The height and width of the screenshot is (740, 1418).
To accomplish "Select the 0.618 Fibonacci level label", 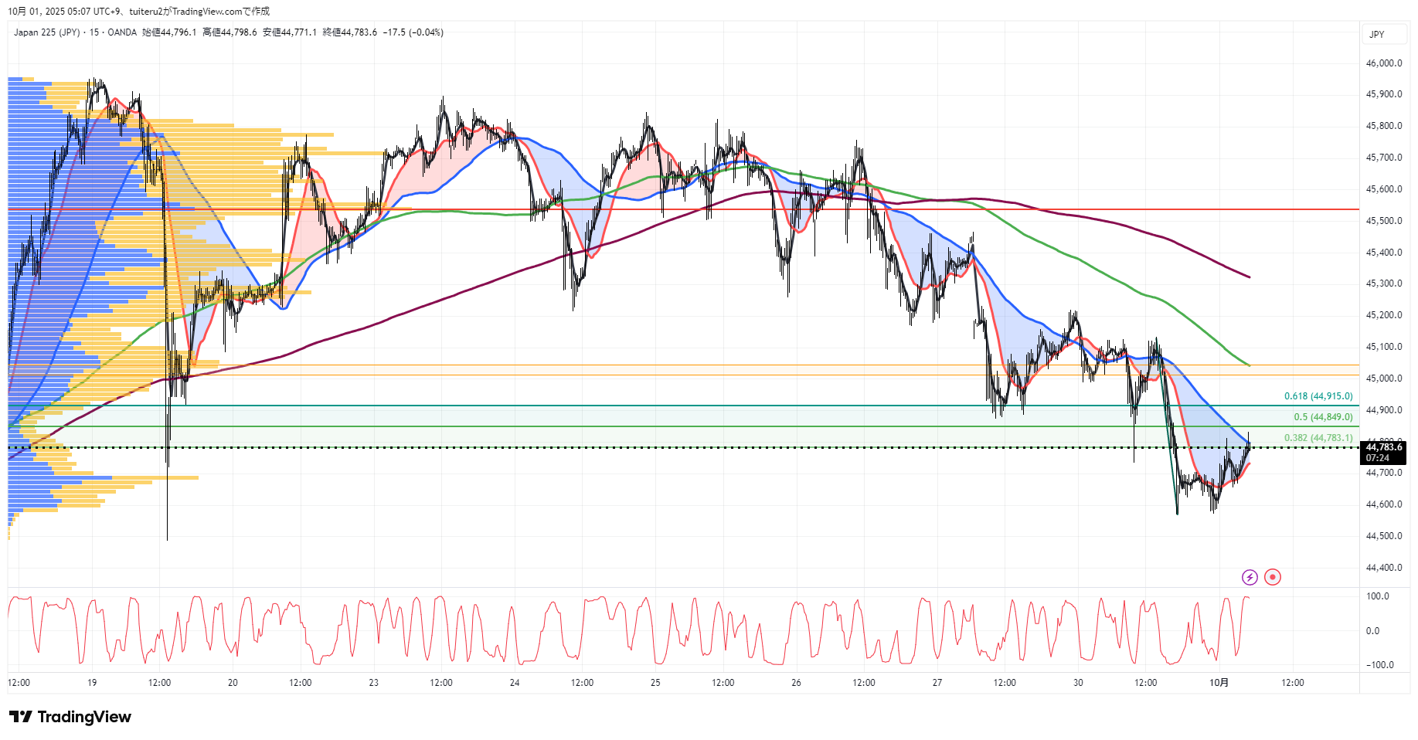I will click(1318, 396).
